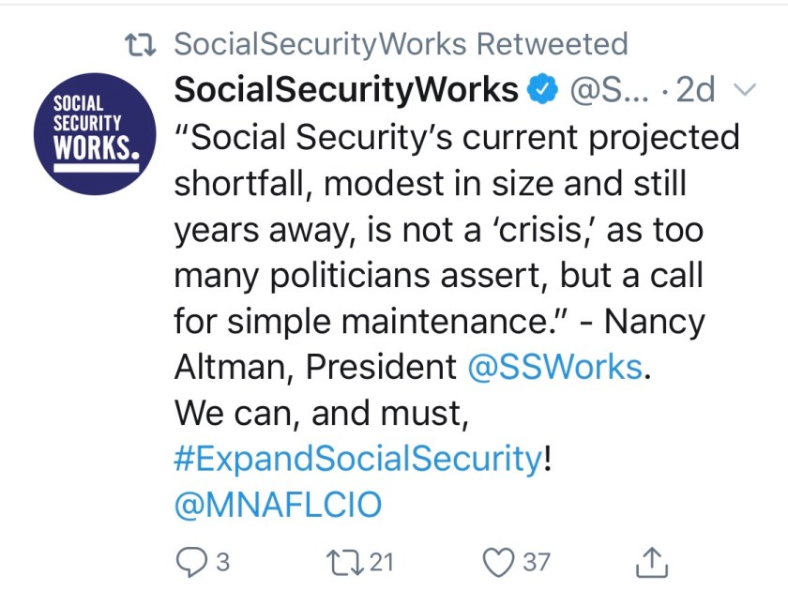This screenshot has height=591, width=788.
Task: Visit the @MNAFLCIO mention
Action: [279, 504]
